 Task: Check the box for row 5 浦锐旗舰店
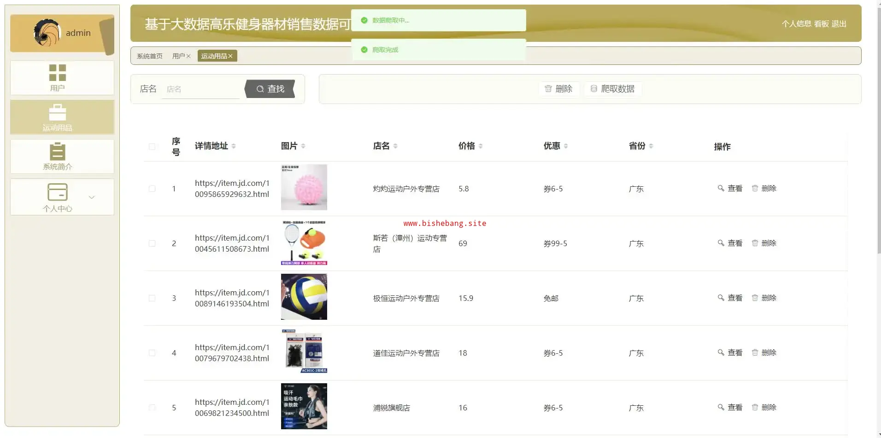(152, 408)
